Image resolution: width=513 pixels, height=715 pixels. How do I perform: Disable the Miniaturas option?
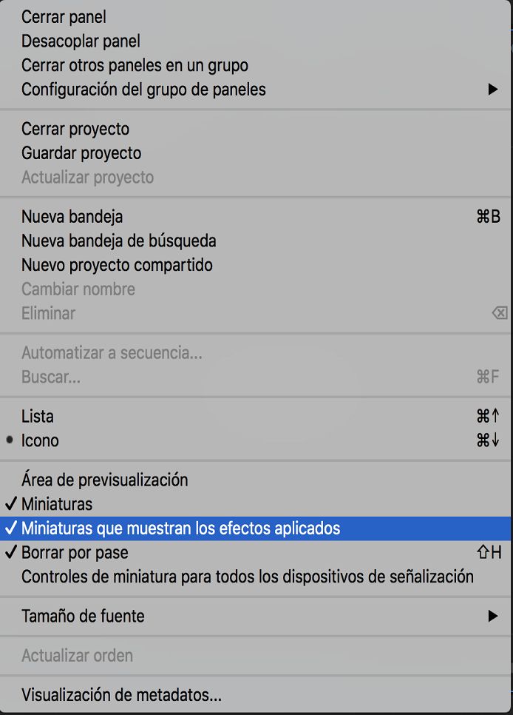click(x=57, y=504)
